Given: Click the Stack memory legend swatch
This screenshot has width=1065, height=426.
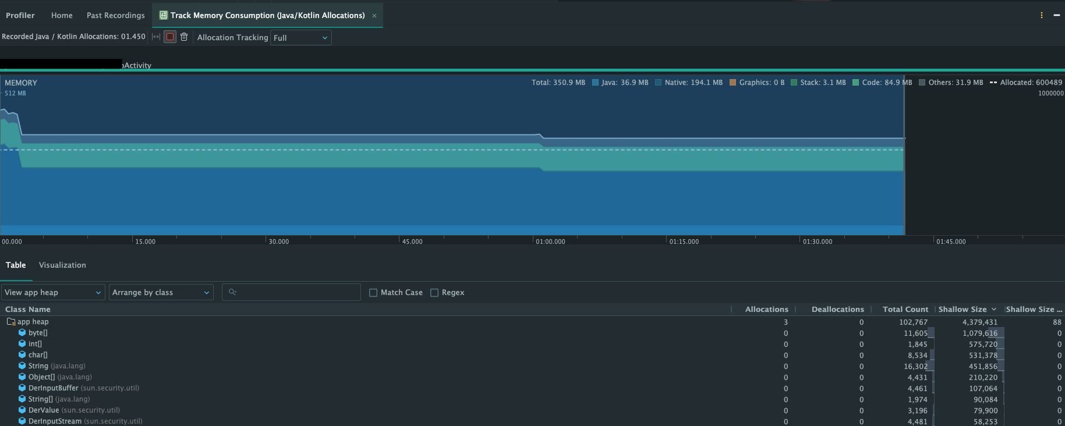Looking at the screenshot, I should tap(794, 83).
